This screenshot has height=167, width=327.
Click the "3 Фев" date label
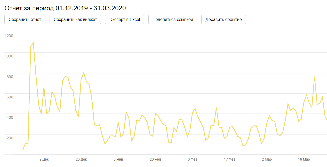pyautogui.click(x=193, y=160)
